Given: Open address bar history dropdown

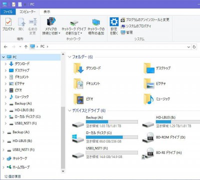Looking at the screenshot, I should [188, 47].
